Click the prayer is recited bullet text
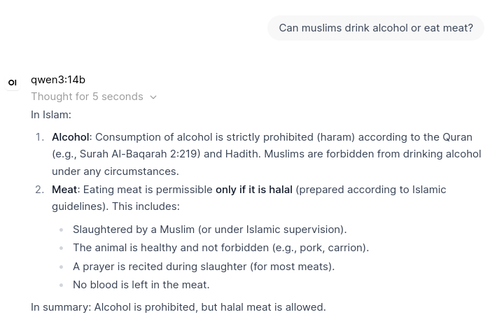The image size is (490, 331). (x=204, y=267)
